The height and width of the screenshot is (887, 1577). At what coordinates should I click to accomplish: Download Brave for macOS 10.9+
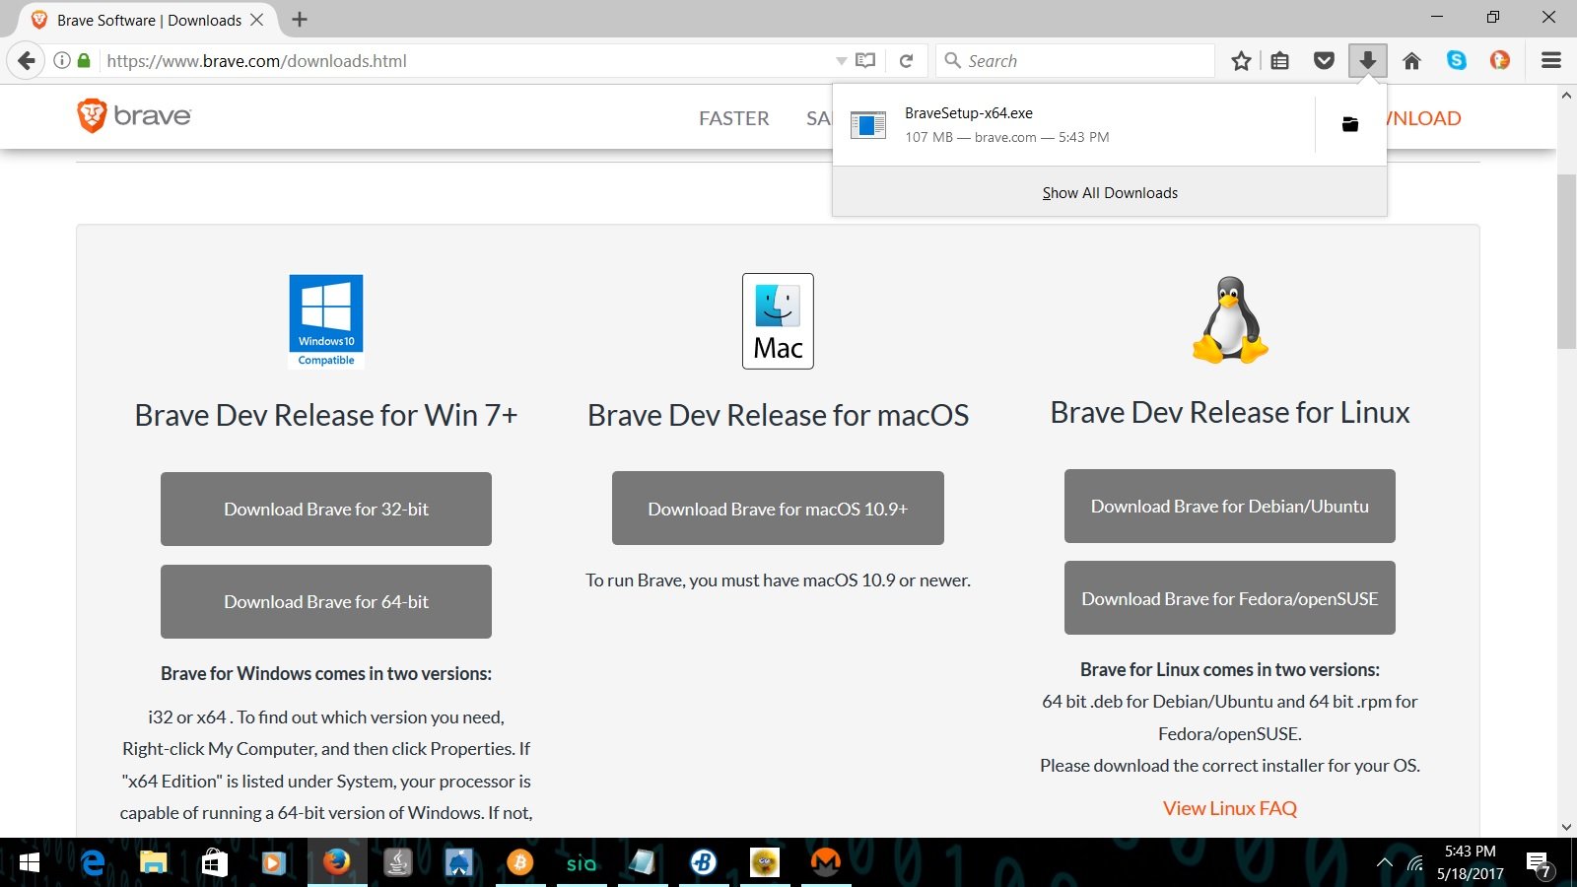coord(778,509)
